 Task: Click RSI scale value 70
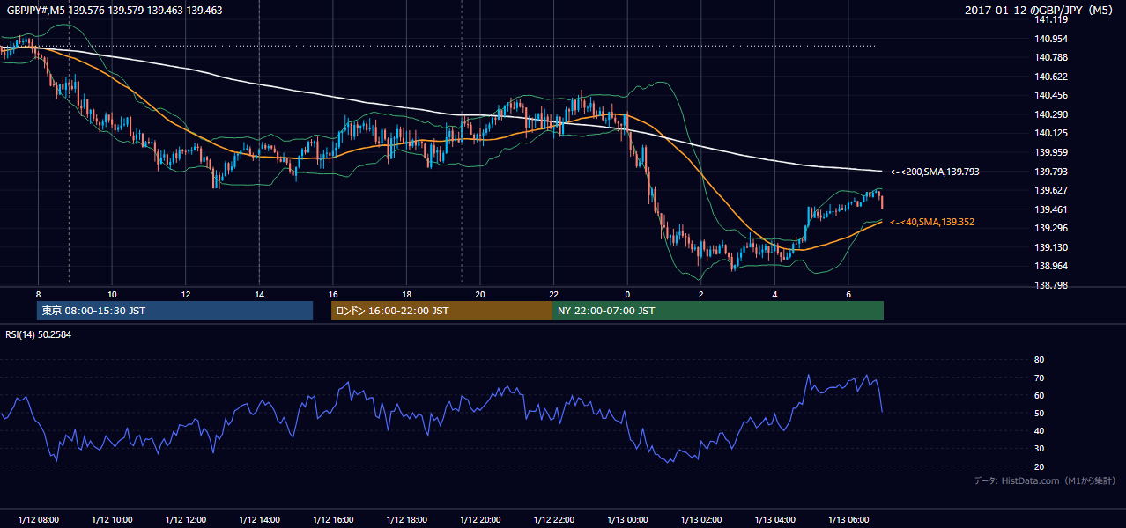point(1039,378)
